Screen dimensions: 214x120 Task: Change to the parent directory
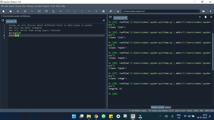pyautogui.click(x=211, y=11)
